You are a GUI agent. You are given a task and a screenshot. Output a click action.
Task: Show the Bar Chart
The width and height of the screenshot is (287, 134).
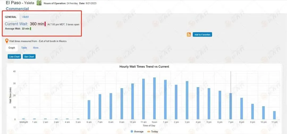[x=29, y=57]
